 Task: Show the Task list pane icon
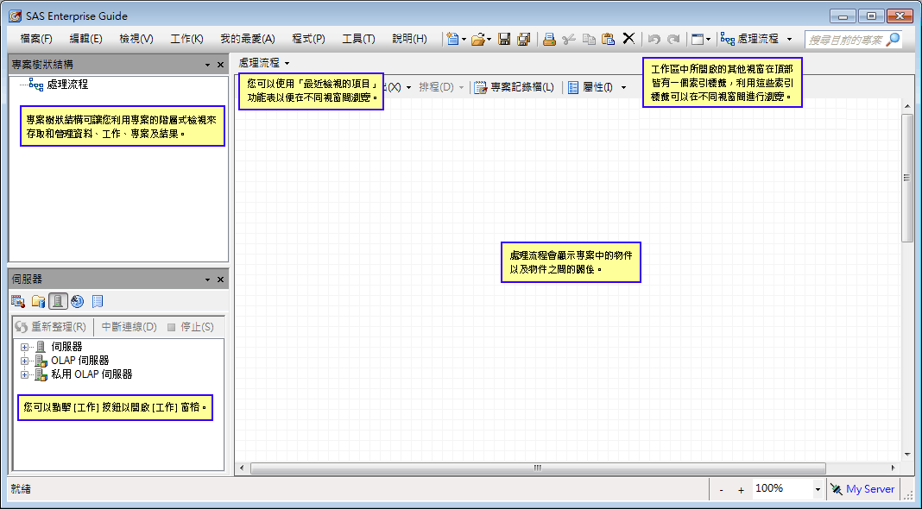click(x=18, y=302)
